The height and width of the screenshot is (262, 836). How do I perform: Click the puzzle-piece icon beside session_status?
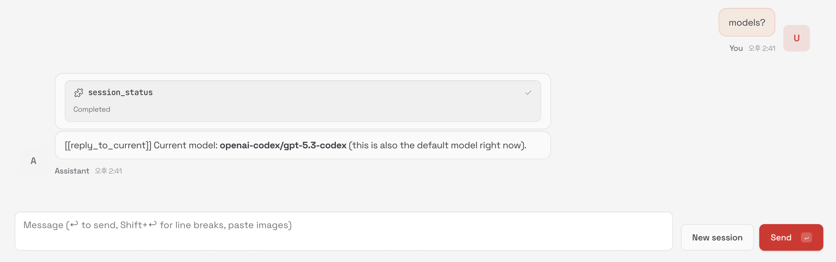click(x=79, y=93)
